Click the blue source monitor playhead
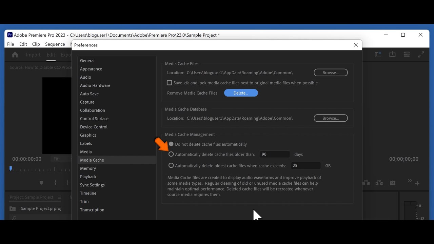 (x=11, y=168)
